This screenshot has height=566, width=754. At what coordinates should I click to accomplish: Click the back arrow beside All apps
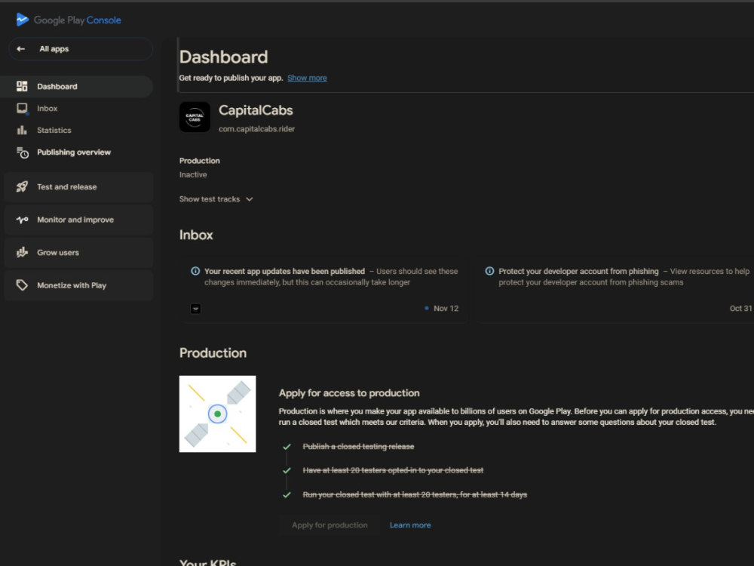point(20,48)
